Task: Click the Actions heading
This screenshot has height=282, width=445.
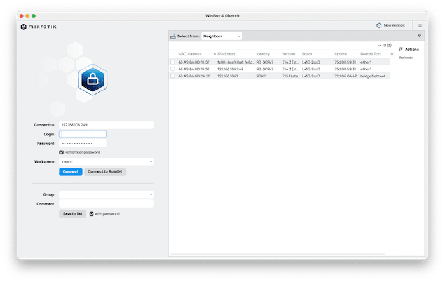Action: tap(411, 50)
